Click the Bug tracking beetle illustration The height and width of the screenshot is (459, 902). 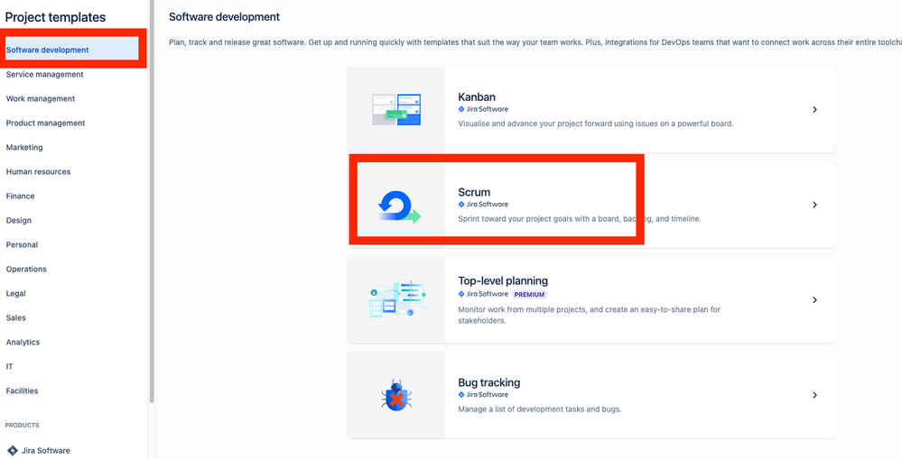tap(396, 395)
